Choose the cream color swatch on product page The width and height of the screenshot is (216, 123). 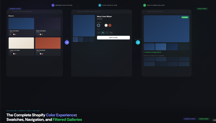(x=106, y=25)
